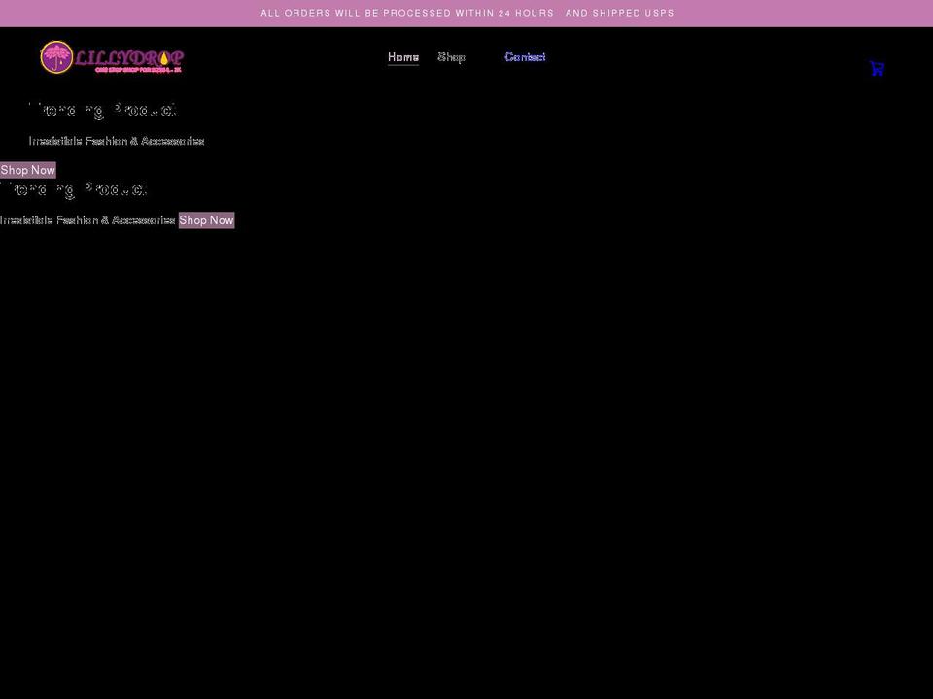Click the order processing announcement bar text
Screen dimensions: 933x699
click(x=467, y=13)
